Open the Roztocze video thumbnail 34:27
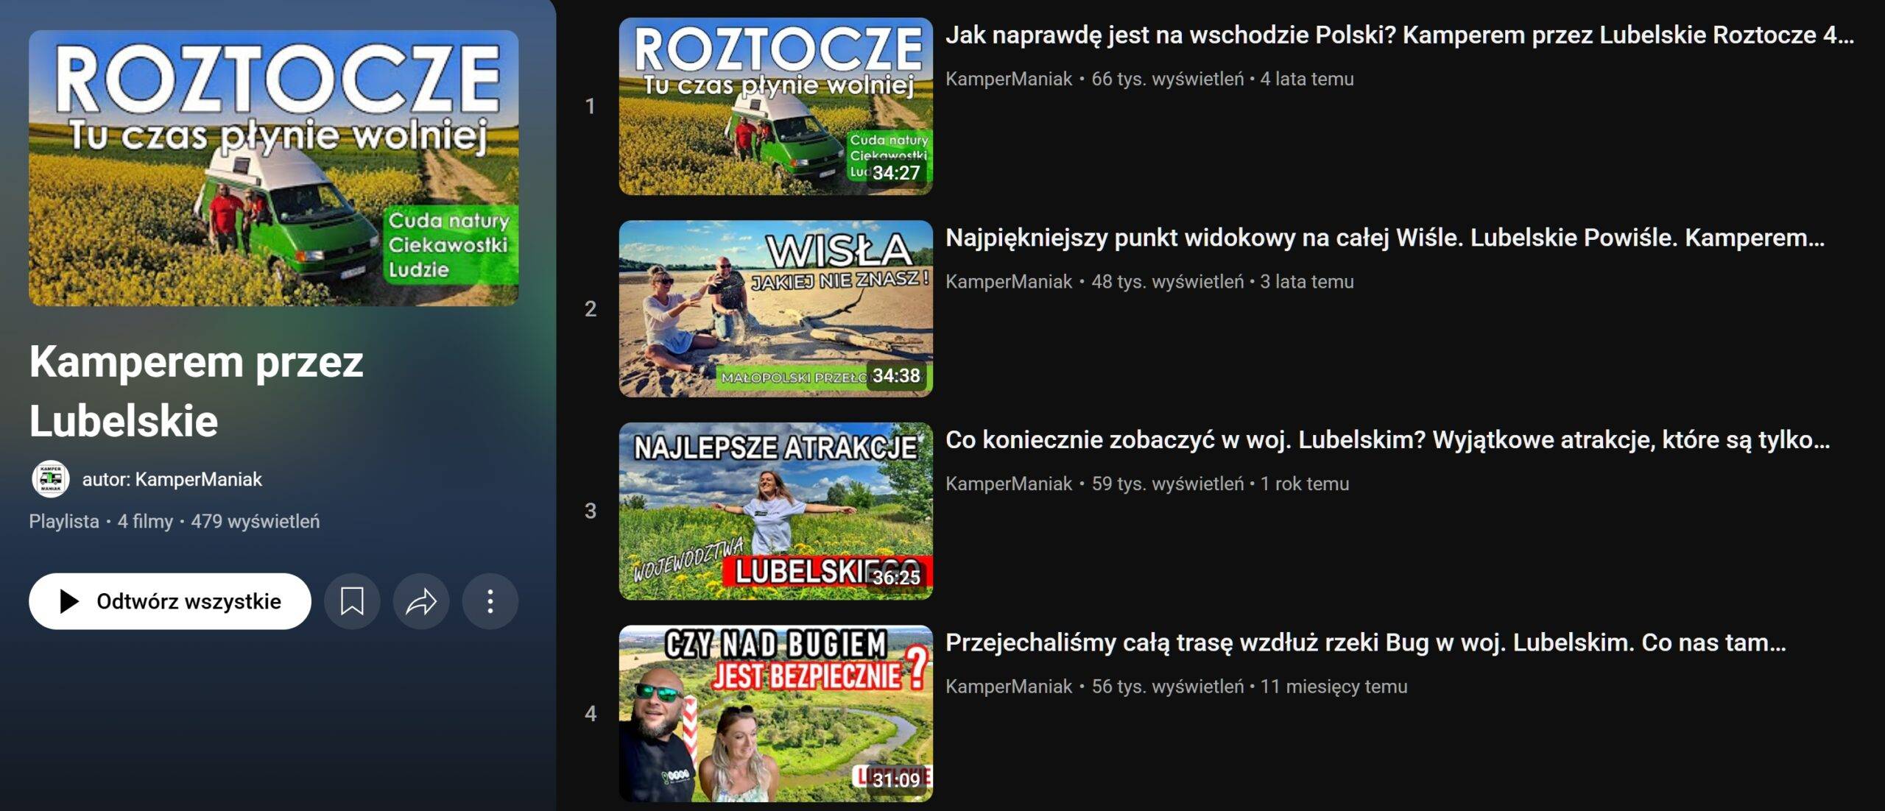 775,106
